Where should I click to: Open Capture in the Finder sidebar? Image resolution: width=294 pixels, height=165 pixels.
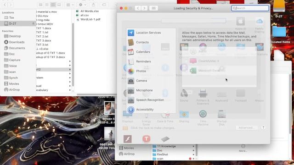pyautogui.click(x=12, y=60)
